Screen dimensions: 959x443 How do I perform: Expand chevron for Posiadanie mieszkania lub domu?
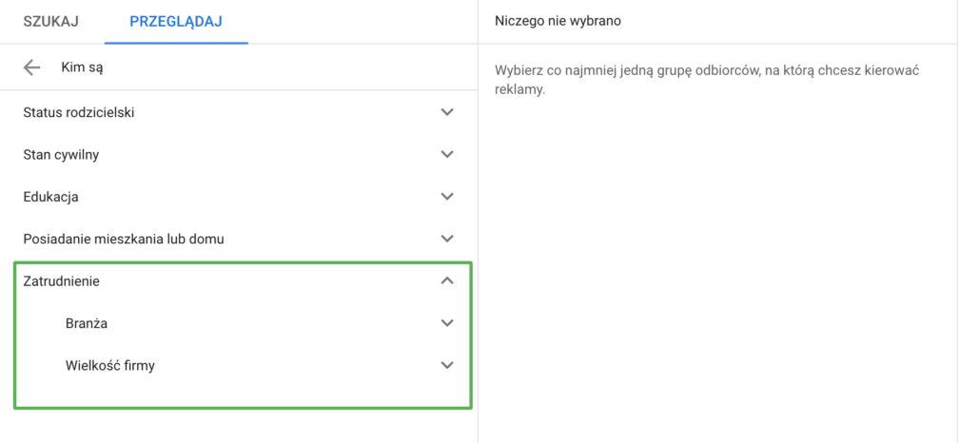pyautogui.click(x=448, y=239)
